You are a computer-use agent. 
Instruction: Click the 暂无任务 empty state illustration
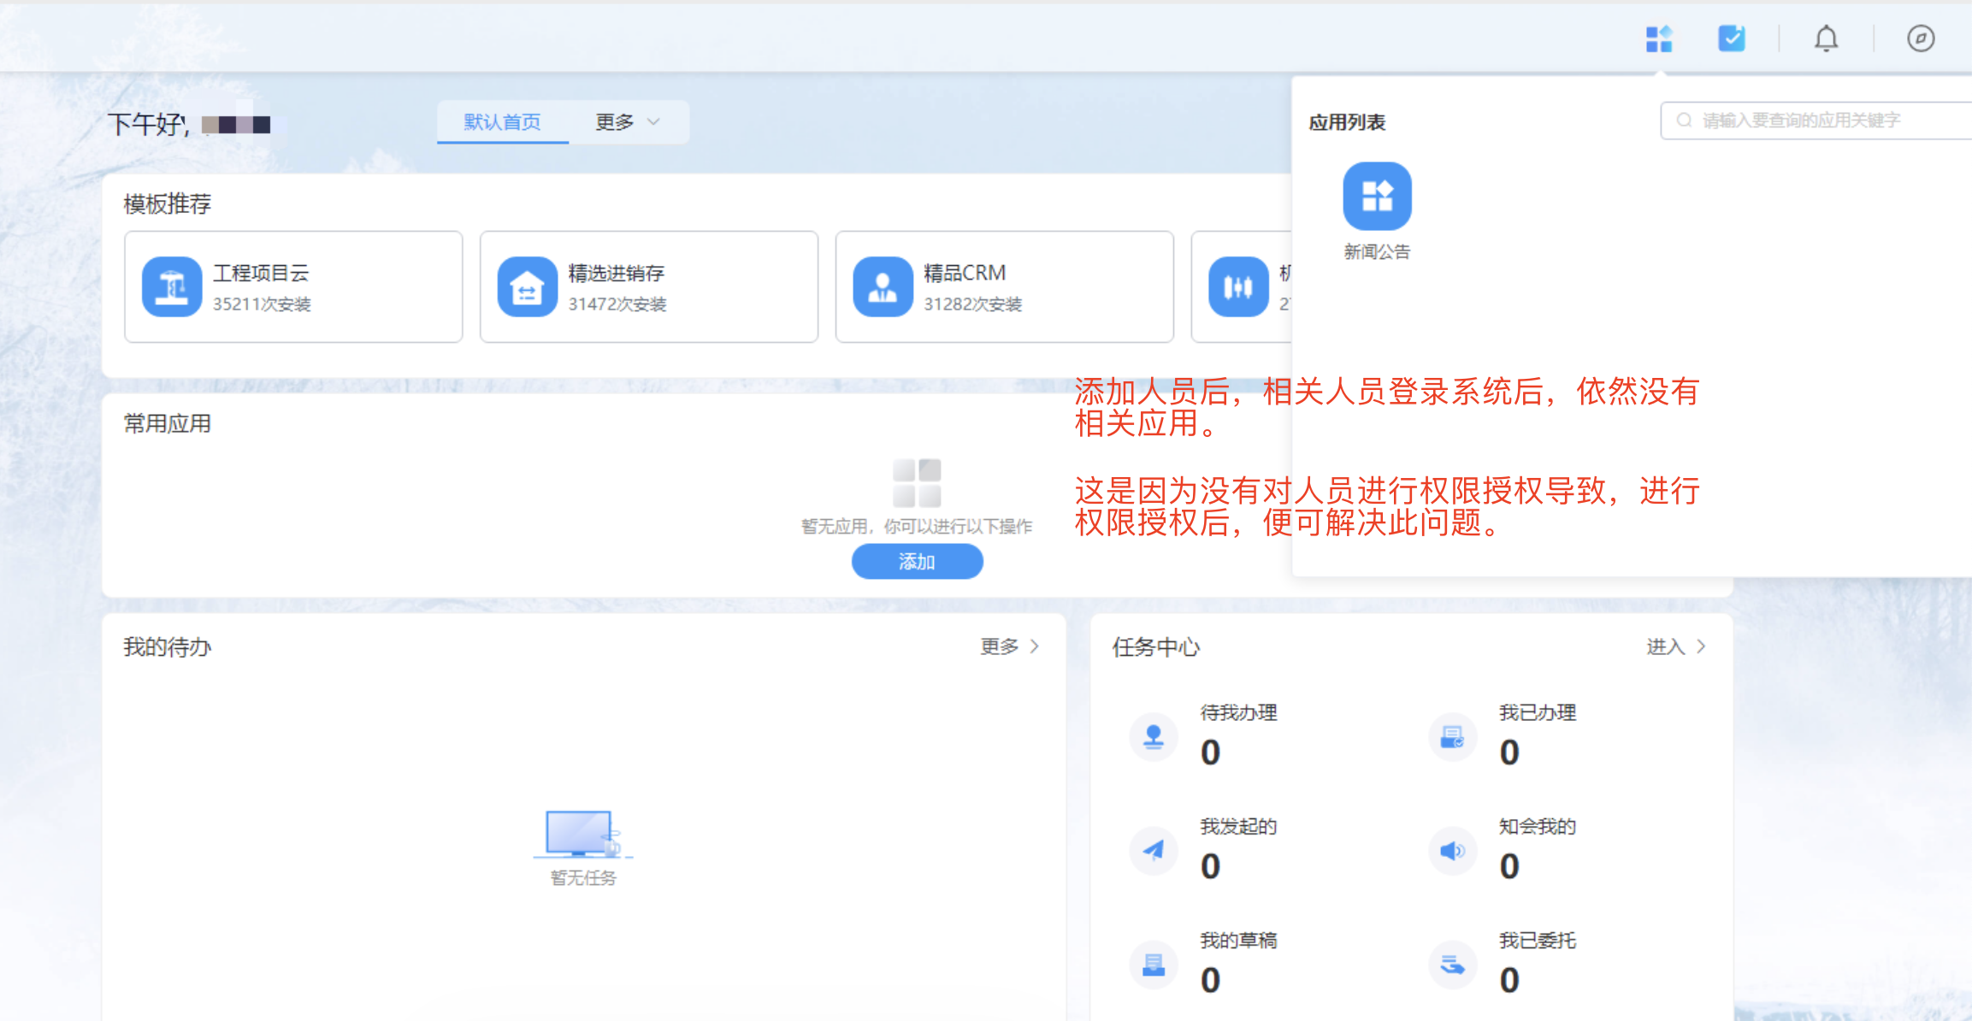coord(583,834)
